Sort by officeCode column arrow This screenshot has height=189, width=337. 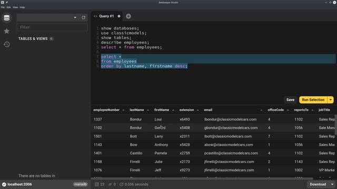point(288,110)
